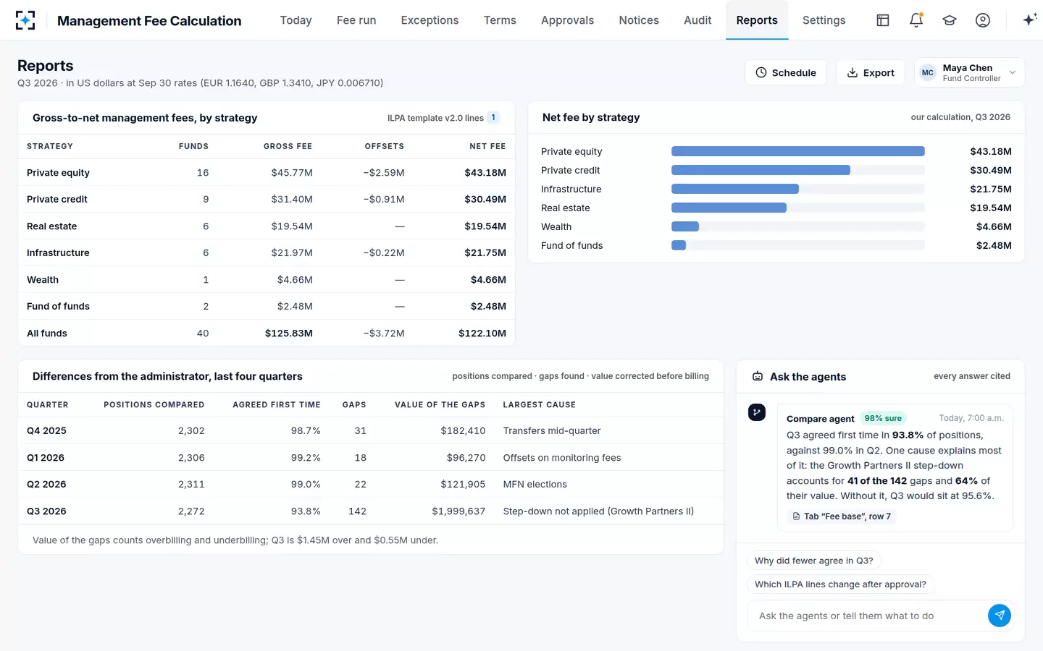Image resolution: width=1043 pixels, height=651 pixels.
Task: Open the Tab "Fee base", row 7 citation
Action: click(x=842, y=516)
